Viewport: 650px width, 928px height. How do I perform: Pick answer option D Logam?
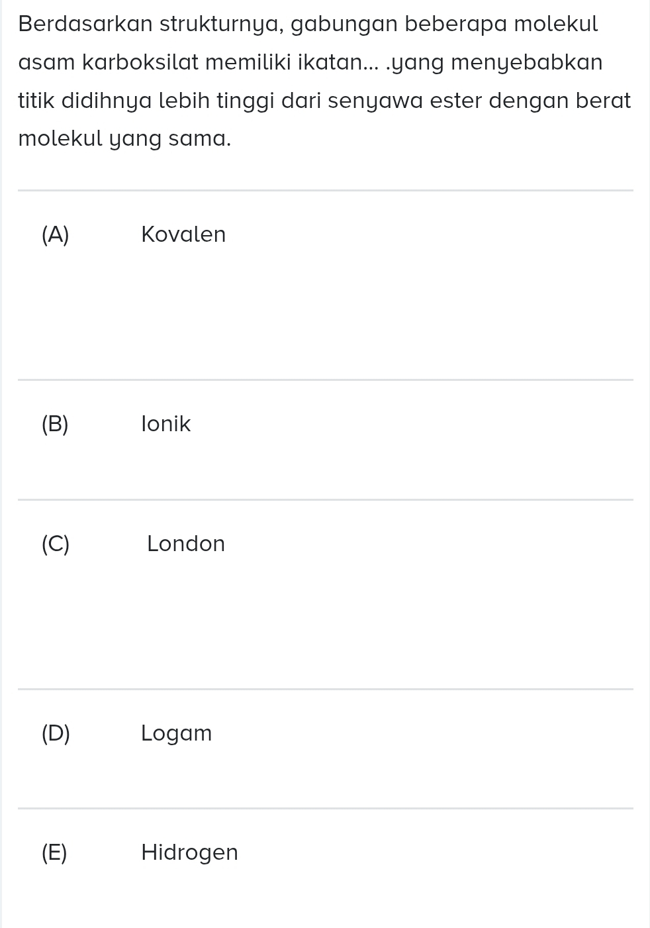pyautogui.click(x=325, y=749)
